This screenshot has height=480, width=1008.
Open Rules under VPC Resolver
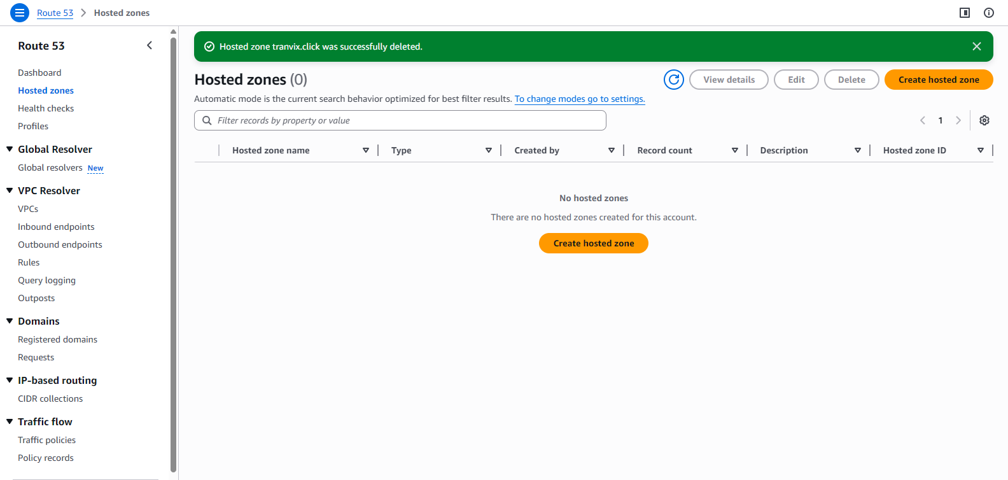[29, 262]
